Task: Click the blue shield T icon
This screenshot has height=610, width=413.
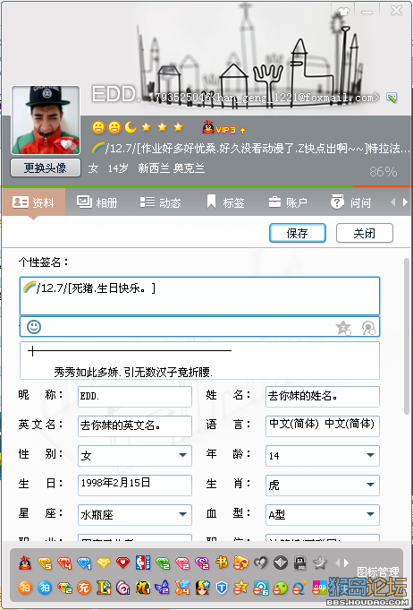Action: point(222,588)
